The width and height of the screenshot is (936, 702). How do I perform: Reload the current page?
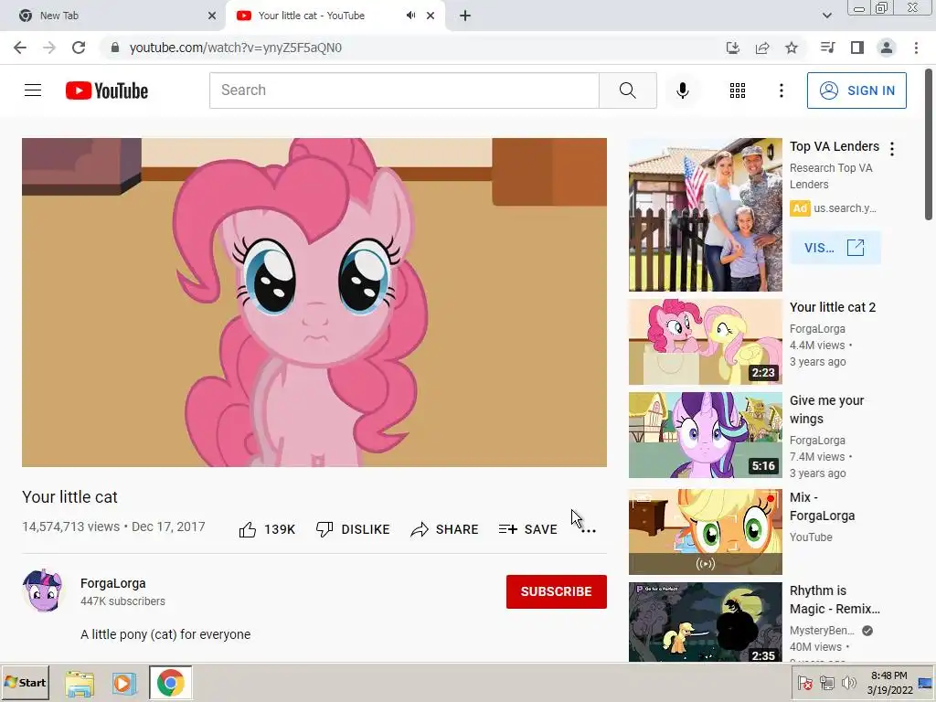pyautogui.click(x=79, y=48)
